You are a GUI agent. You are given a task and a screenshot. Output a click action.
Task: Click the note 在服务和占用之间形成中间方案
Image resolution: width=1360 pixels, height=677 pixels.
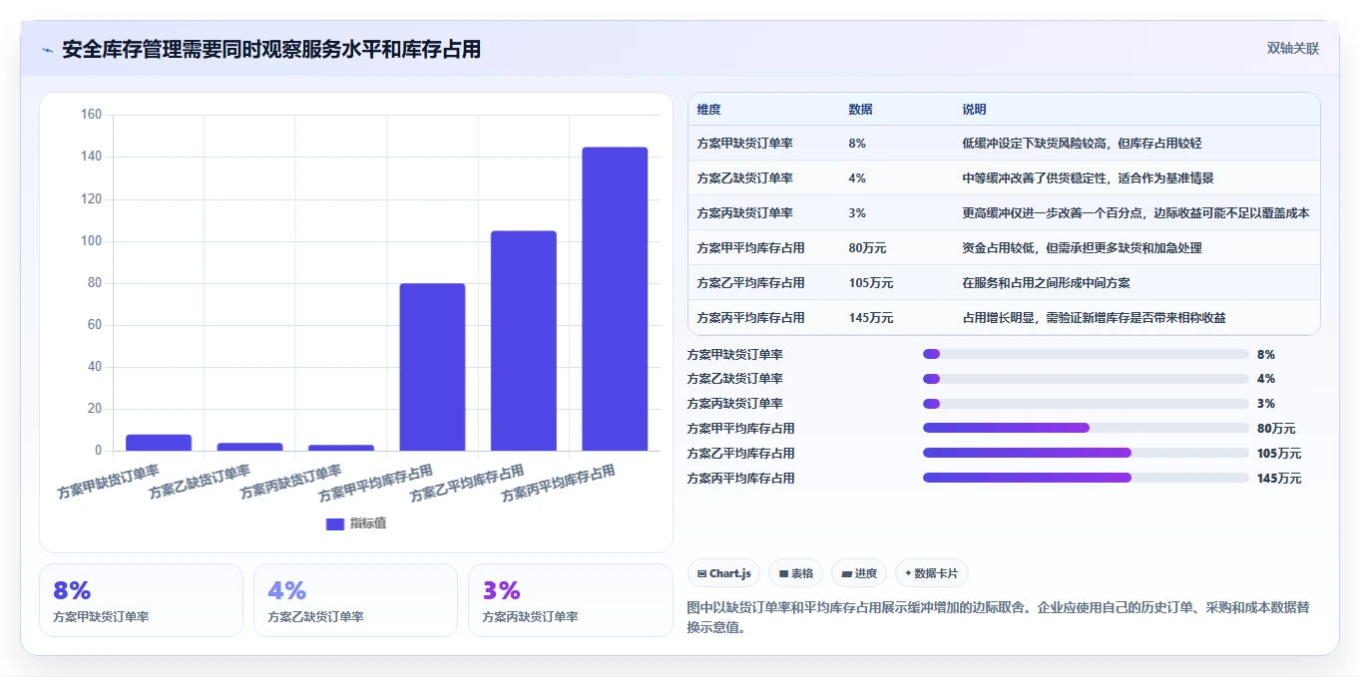(x=1047, y=283)
